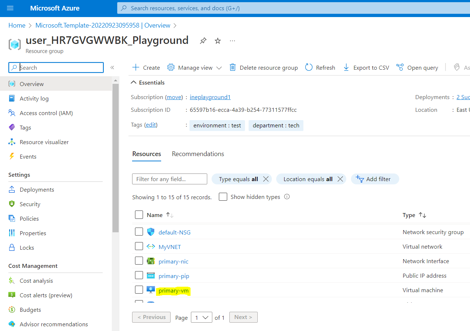
Task: Click the Refresh icon in toolbar
Action: 309,68
